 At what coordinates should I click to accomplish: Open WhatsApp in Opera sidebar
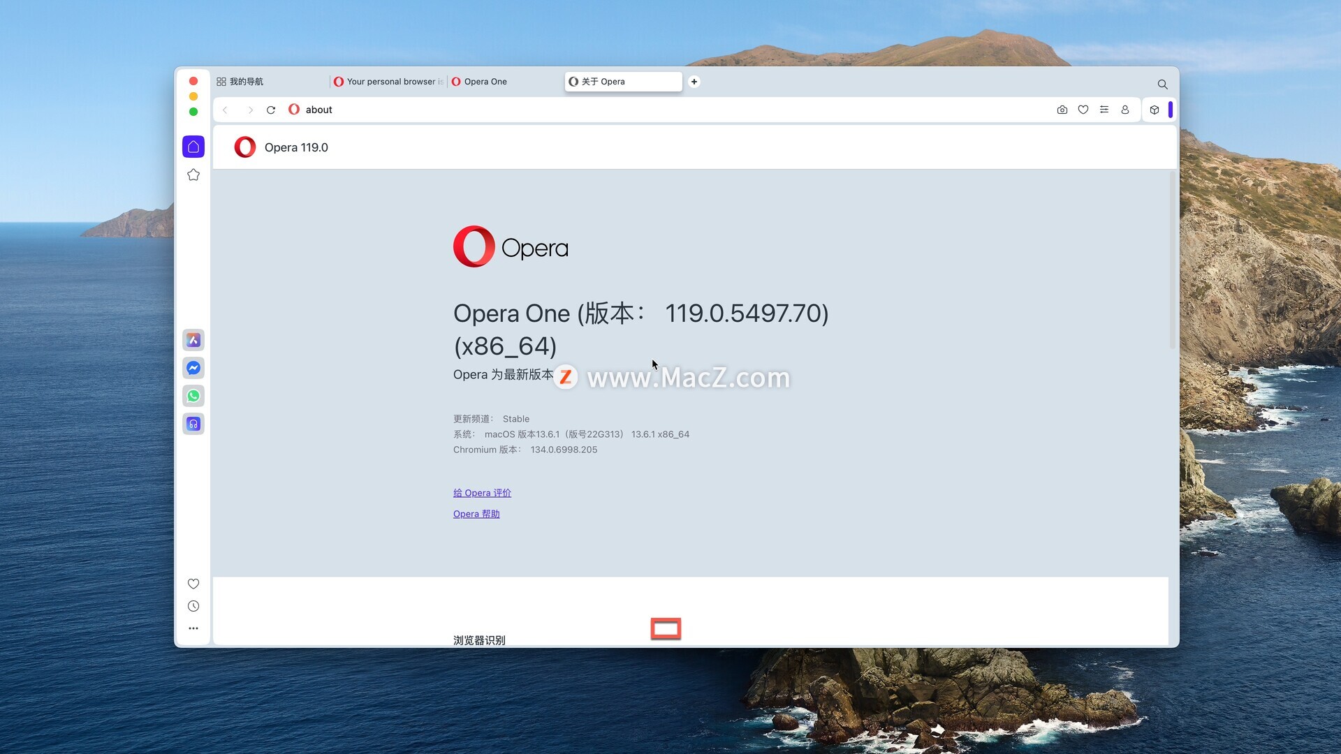tap(193, 396)
